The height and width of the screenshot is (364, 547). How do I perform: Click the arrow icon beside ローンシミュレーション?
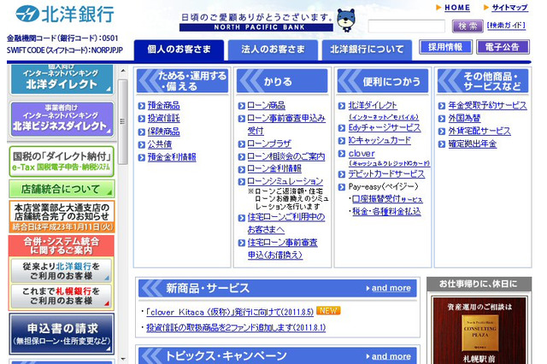[x=241, y=182]
